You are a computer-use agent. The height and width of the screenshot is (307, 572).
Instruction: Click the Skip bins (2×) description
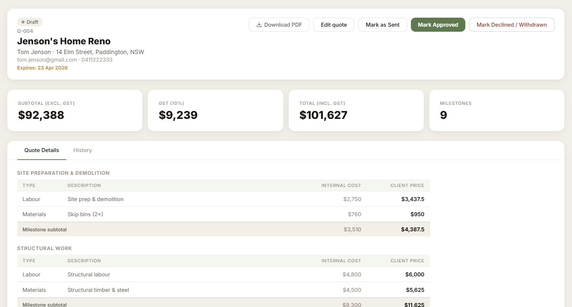85,214
